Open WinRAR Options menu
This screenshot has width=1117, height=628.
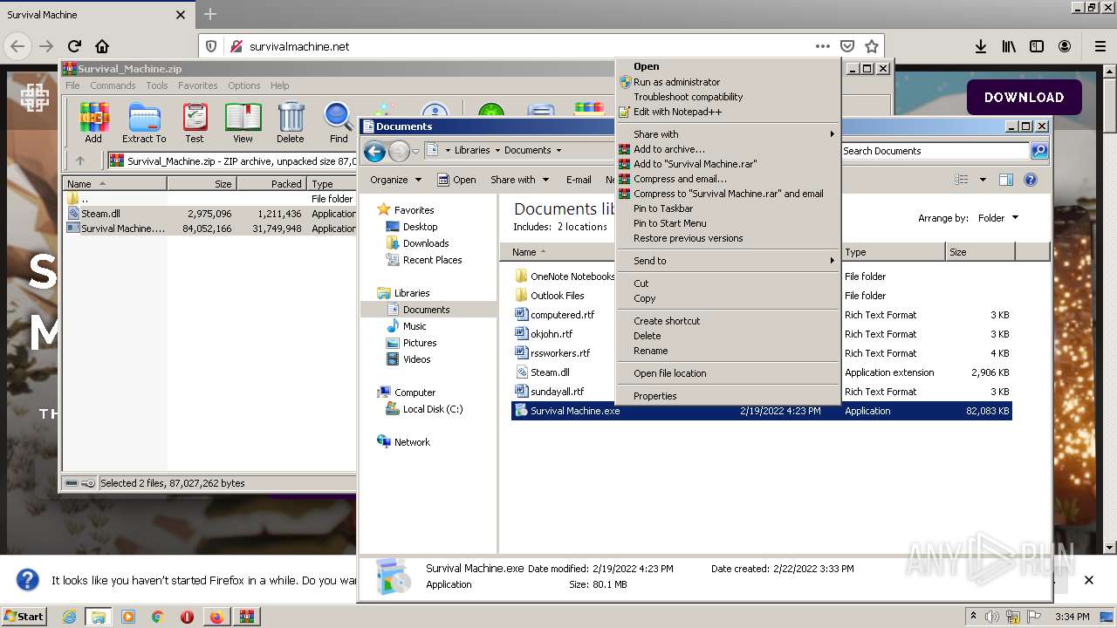[243, 85]
